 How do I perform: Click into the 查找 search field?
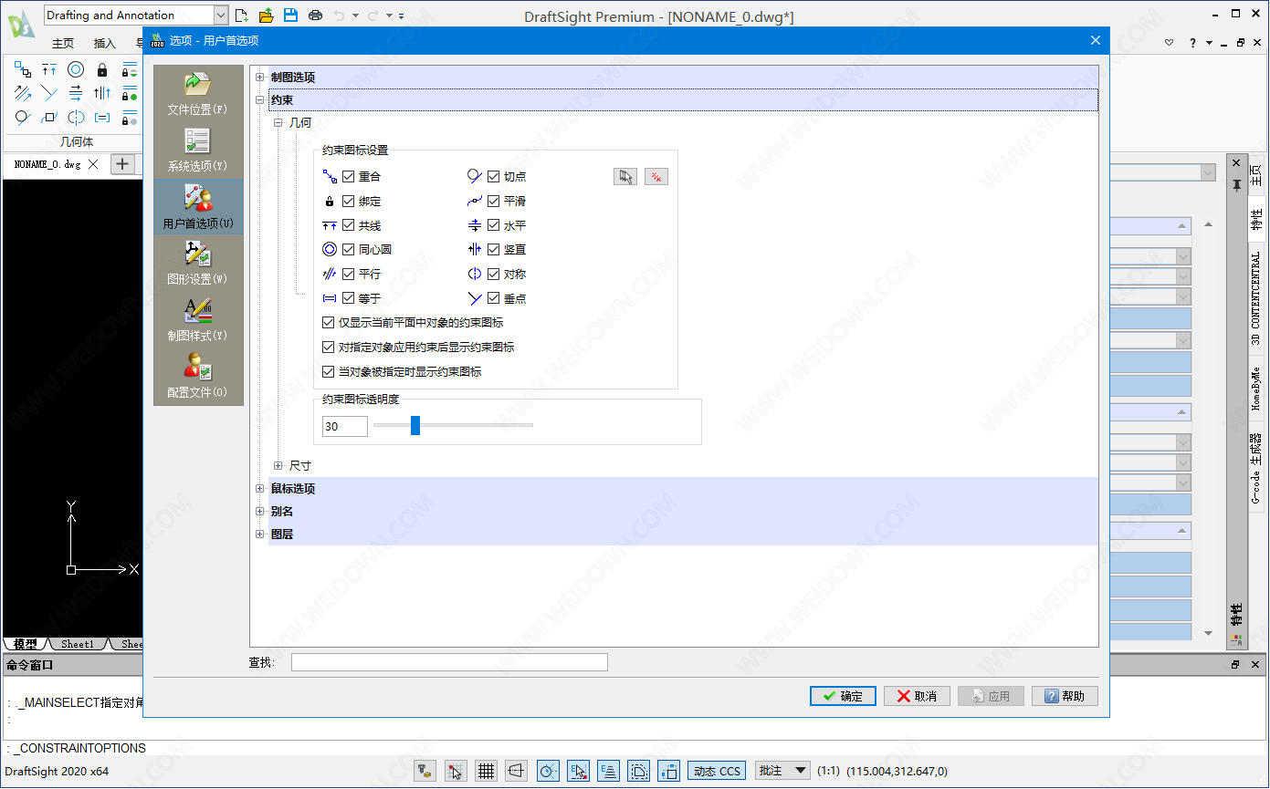click(x=449, y=662)
